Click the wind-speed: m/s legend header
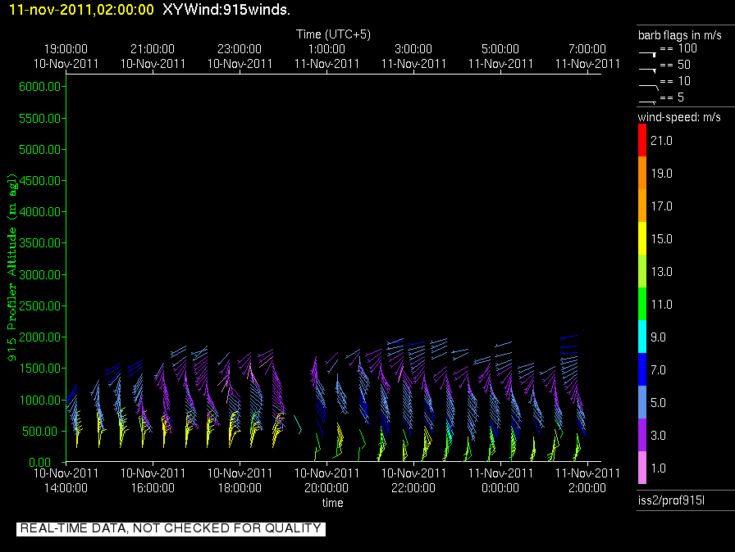This screenshot has width=735, height=552. pos(679,117)
